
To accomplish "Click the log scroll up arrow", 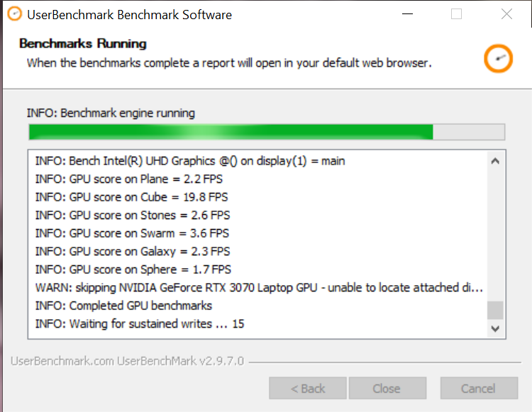I will click(495, 161).
